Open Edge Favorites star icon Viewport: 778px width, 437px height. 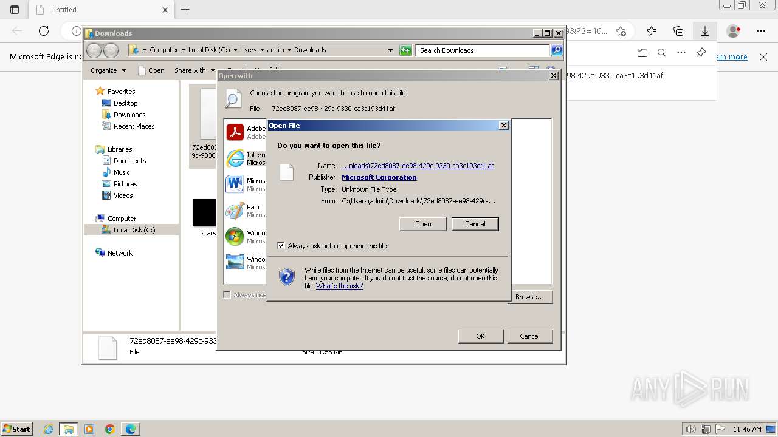(652, 31)
